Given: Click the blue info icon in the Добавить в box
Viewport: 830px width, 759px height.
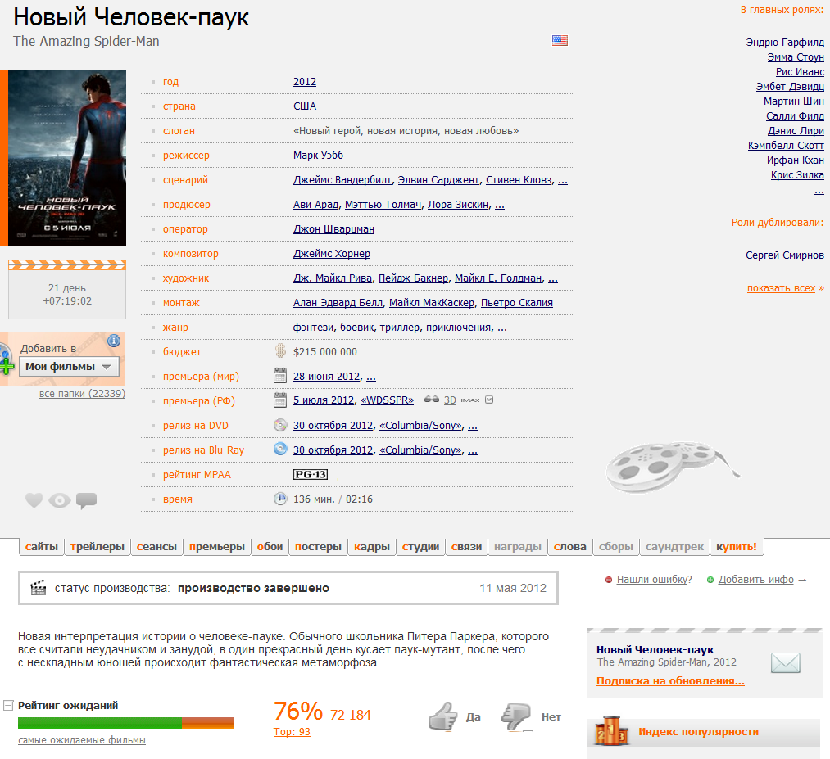Looking at the screenshot, I should tap(114, 341).
